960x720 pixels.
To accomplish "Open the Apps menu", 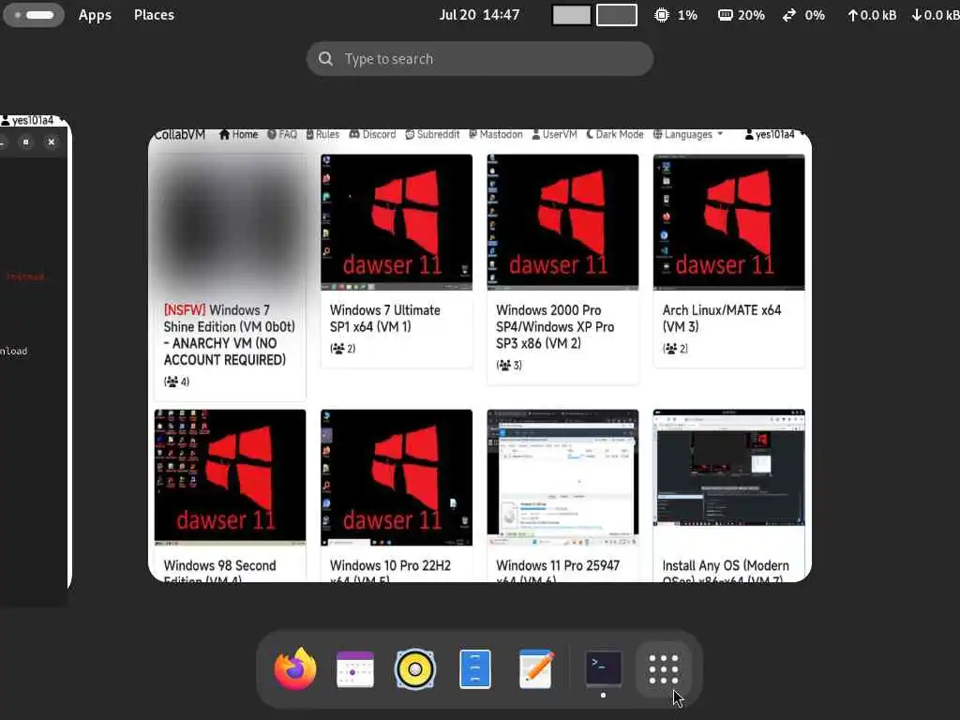I will click(95, 15).
